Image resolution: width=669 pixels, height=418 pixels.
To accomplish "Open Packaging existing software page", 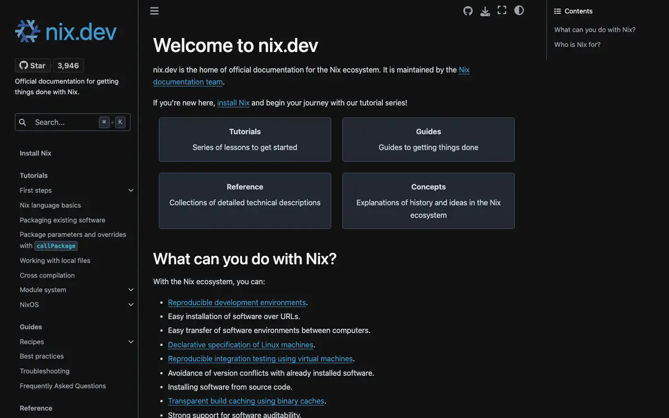I will [62, 220].
